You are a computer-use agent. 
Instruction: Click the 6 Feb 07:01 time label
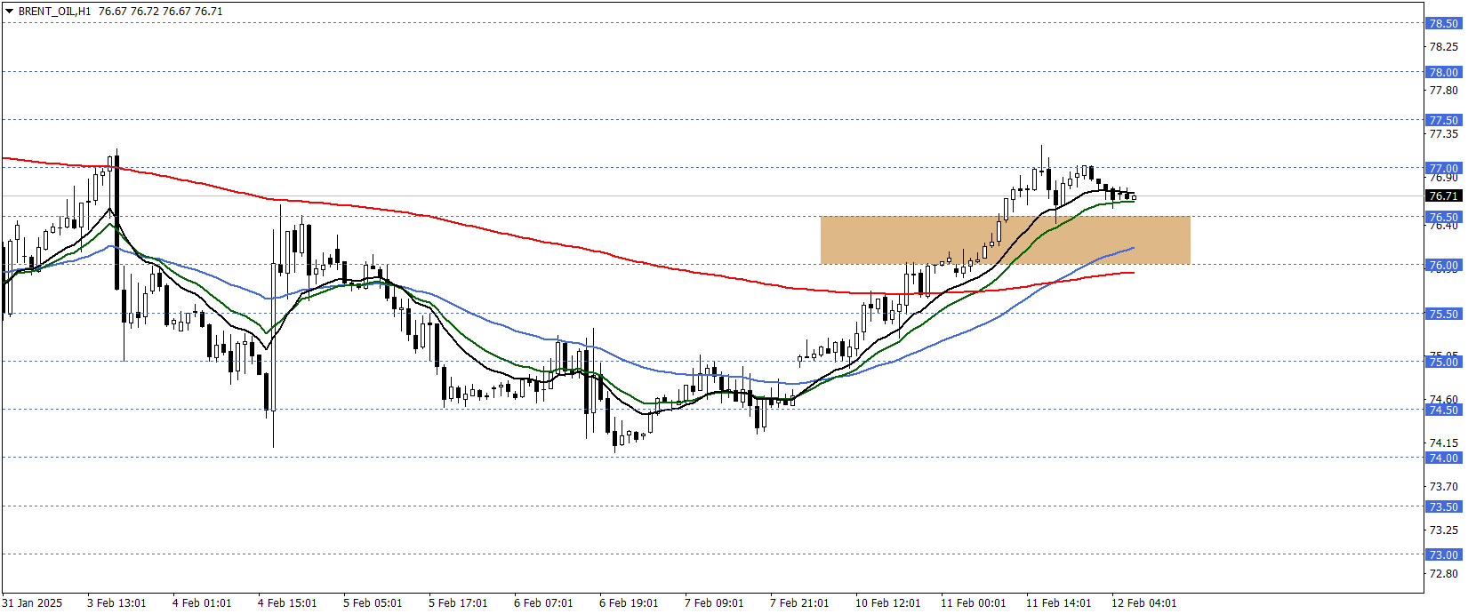click(543, 602)
